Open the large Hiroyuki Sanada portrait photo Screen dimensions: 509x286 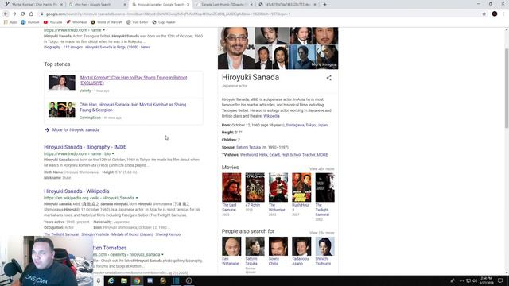pyautogui.click(x=236, y=48)
